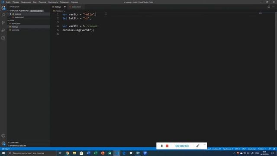The width and height of the screenshot is (277, 156).
Task: Open the Manage gear icon
Action: (3, 143)
